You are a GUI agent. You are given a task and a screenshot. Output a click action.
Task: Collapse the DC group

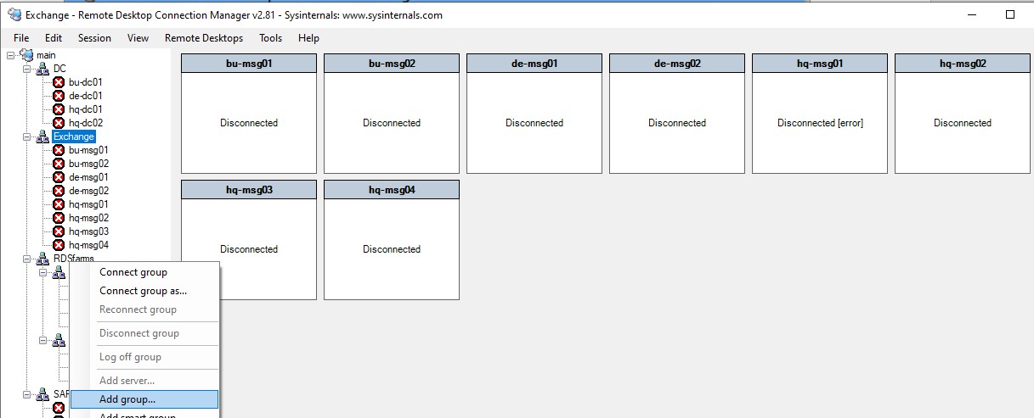(x=27, y=69)
